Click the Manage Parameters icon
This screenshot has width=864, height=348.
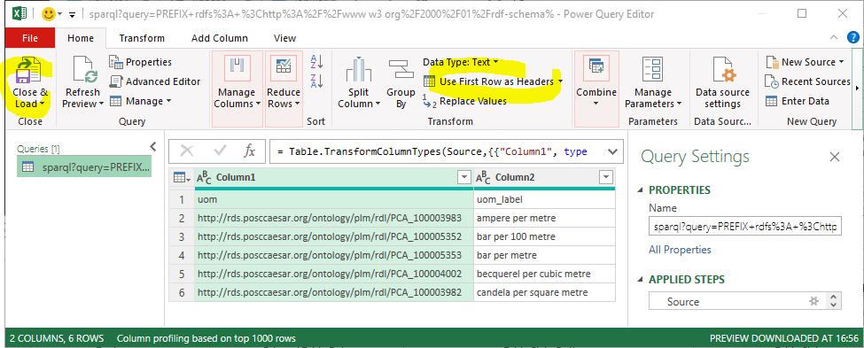tap(653, 69)
